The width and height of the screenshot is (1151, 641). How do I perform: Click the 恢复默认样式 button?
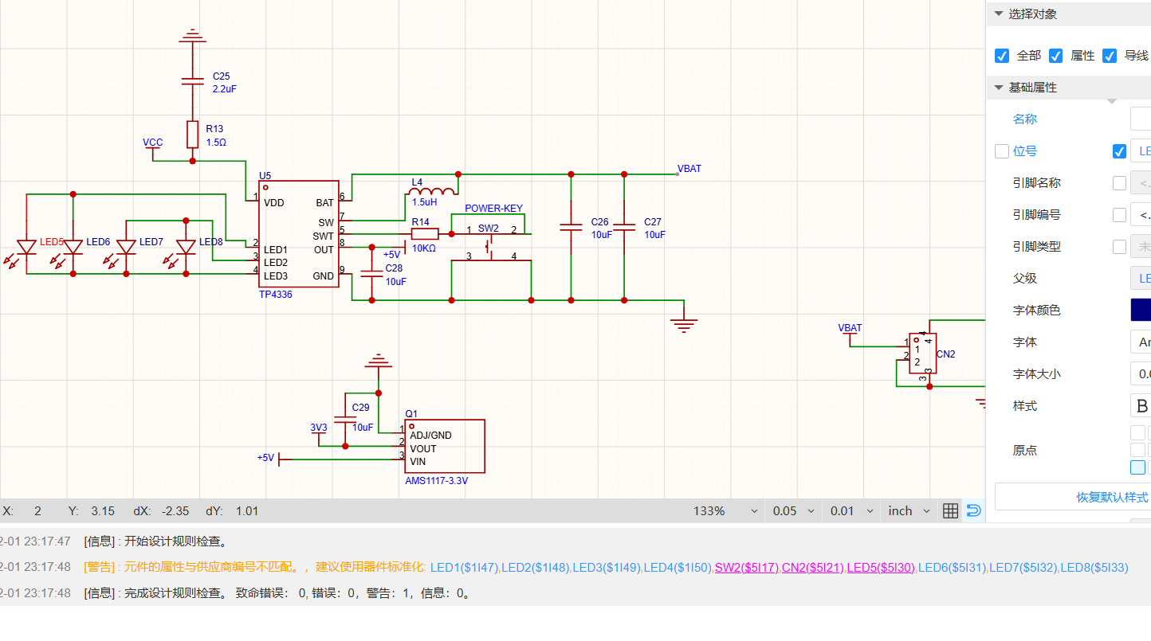click(x=1112, y=497)
